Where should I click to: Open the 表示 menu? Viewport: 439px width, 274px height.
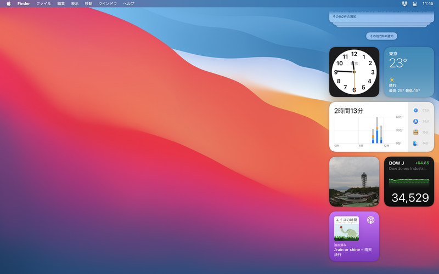tap(75, 4)
